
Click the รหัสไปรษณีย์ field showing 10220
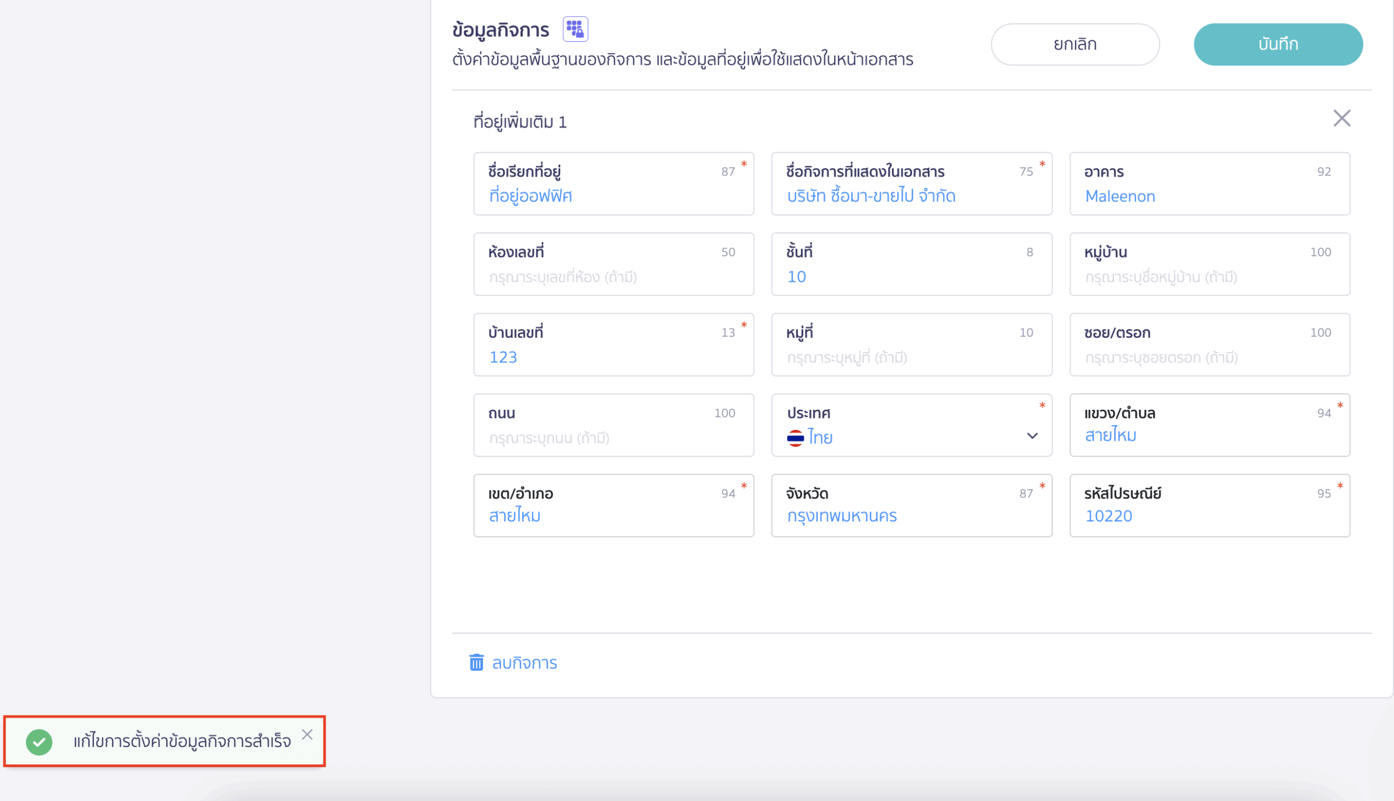[x=1209, y=515]
